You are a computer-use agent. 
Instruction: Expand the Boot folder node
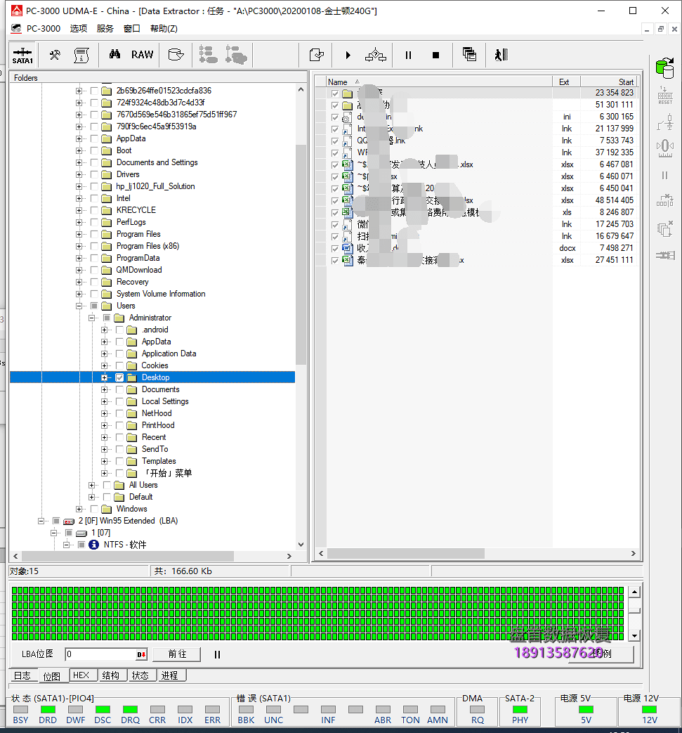click(x=79, y=150)
